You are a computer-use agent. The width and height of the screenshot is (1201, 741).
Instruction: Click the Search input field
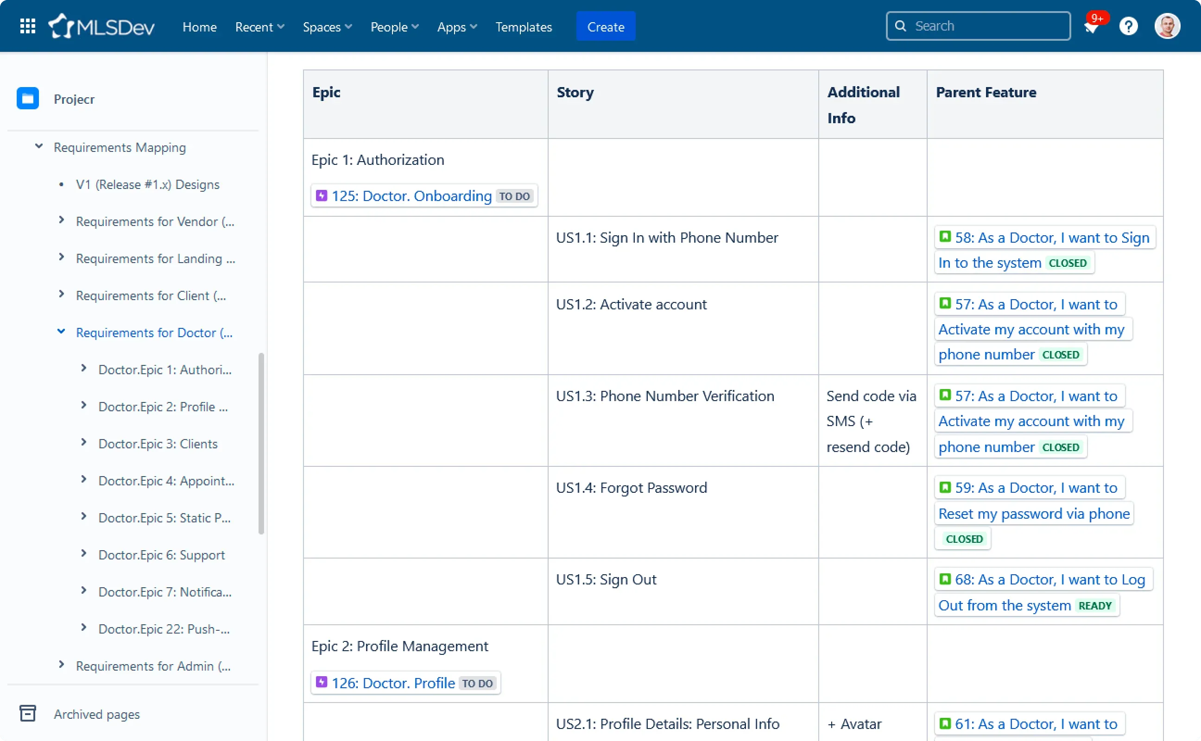(x=978, y=26)
